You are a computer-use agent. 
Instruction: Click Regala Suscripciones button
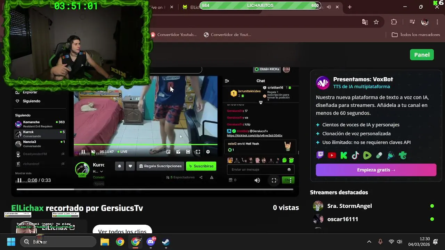(160, 166)
